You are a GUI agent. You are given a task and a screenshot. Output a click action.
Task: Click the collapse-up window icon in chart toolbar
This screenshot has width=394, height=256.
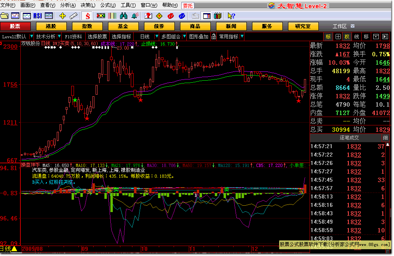pos(376,37)
